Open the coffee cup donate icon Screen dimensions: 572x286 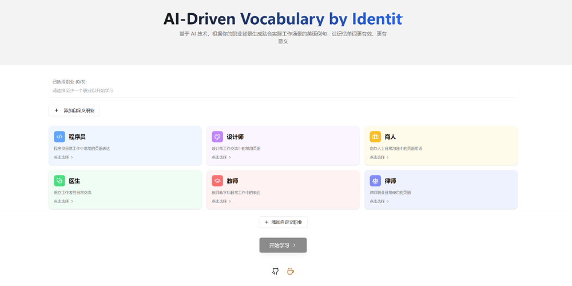291,271
